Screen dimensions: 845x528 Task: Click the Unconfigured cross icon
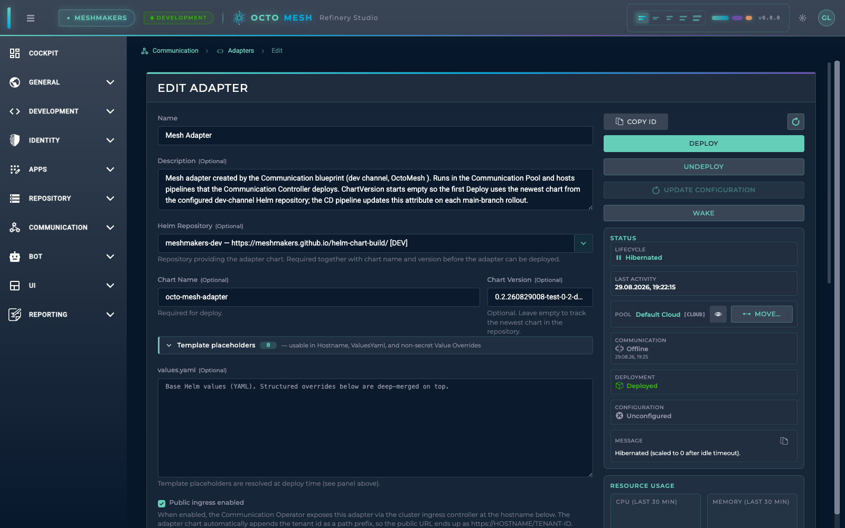click(x=619, y=416)
